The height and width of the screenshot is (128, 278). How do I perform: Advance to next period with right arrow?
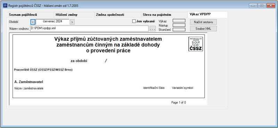coord(72,22)
